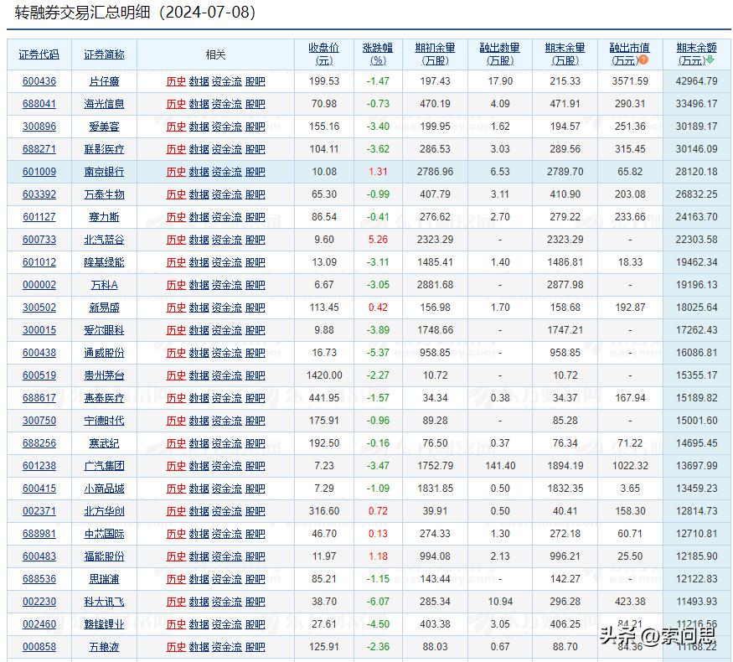Screen dimensions: 733x662
Task: Sort by 涨跌幅 column header
Action: [x=378, y=54]
